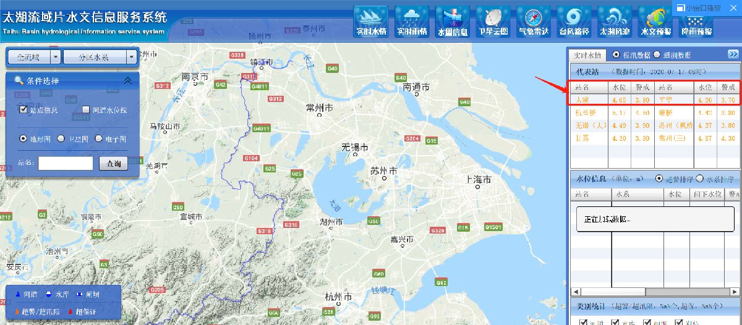Toggle the 河道 checkbox in 类别统计
The image size is (742, 325).
tap(583, 323)
